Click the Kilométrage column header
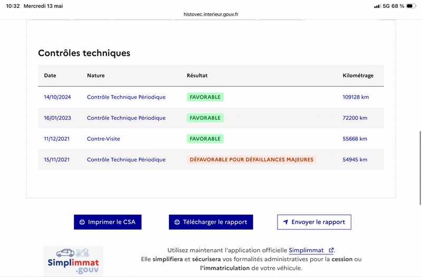The height and width of the screenshot is (277, 422). tap(358, 75)
